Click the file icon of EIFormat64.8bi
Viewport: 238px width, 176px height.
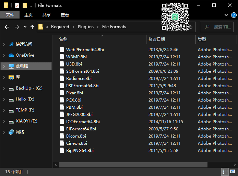click(62, 129)
